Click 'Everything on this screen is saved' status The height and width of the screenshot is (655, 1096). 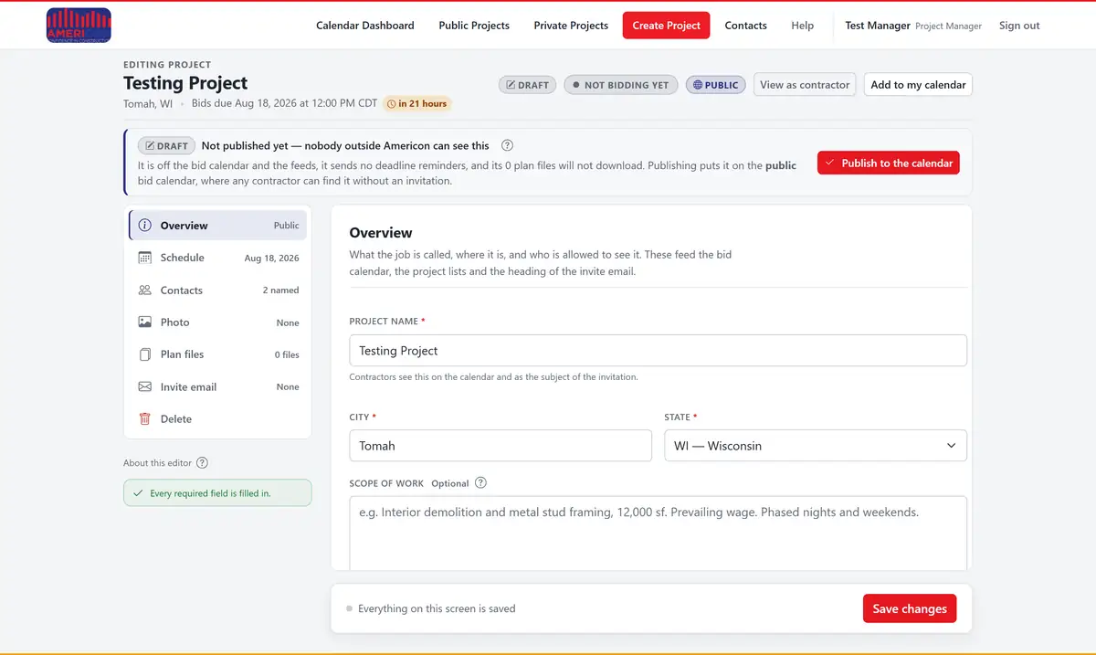(437, 608)
